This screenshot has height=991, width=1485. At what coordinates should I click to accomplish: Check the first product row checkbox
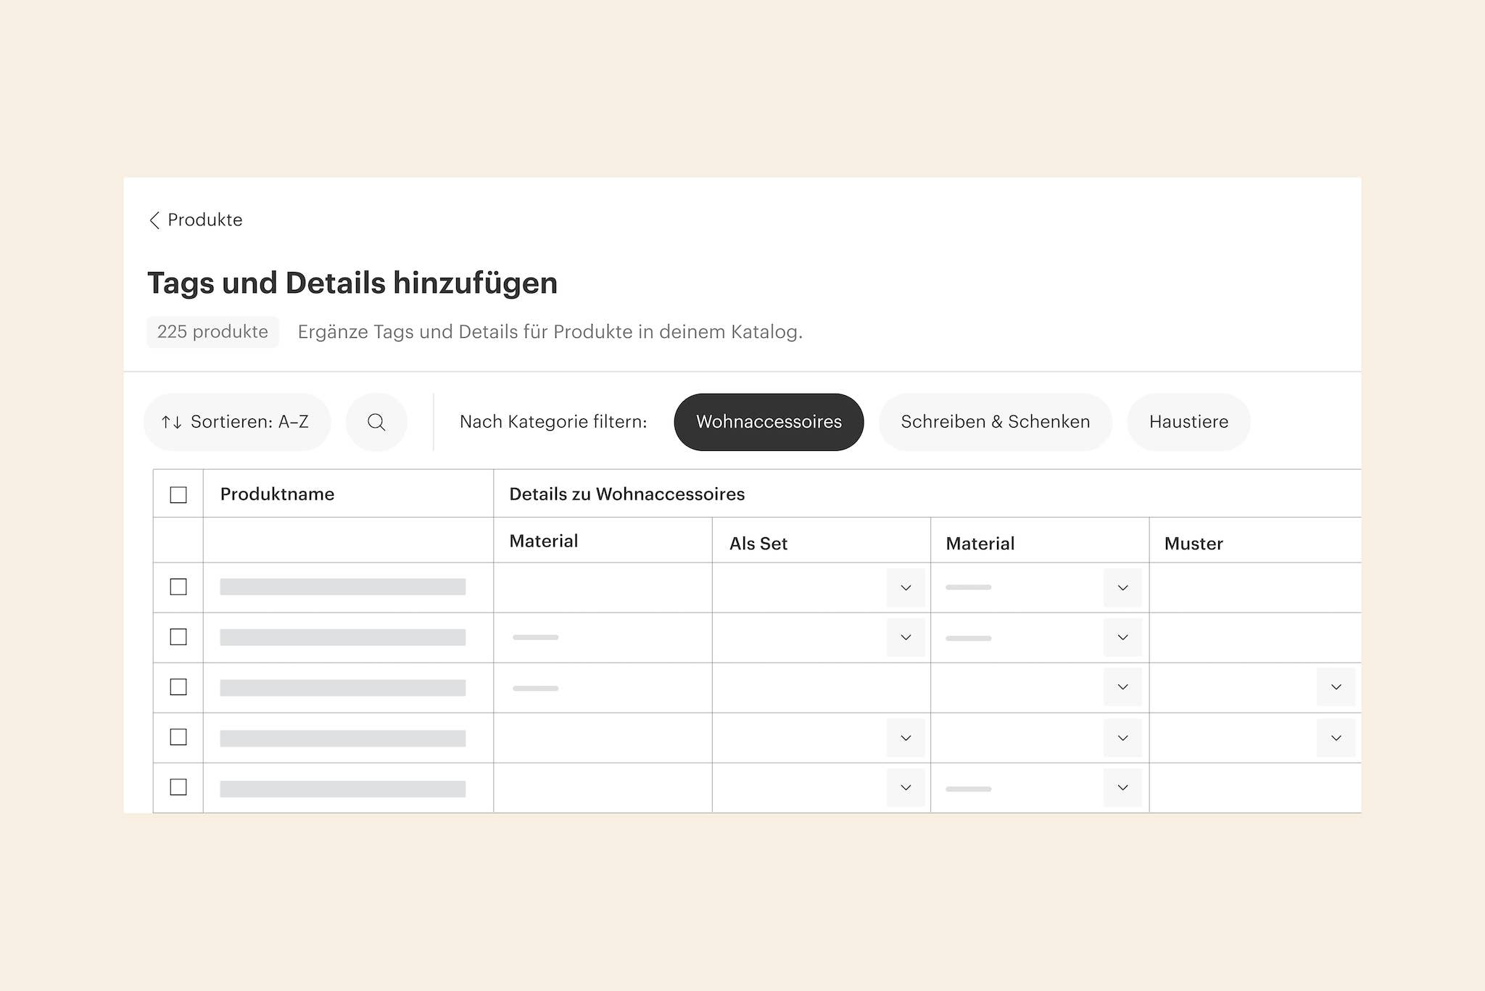(178, 586)
